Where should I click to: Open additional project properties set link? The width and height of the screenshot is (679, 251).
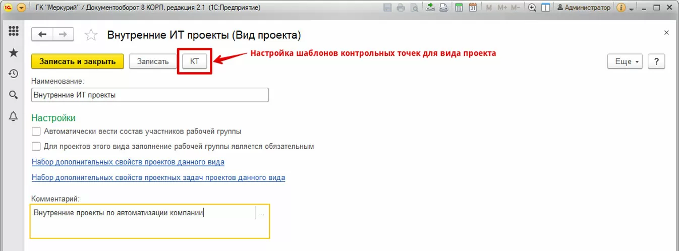(x=128, y=162)
